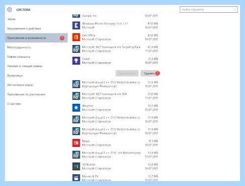Open the Экран settings section
This screenshot has height=186, width=245.
coord(11,19)
